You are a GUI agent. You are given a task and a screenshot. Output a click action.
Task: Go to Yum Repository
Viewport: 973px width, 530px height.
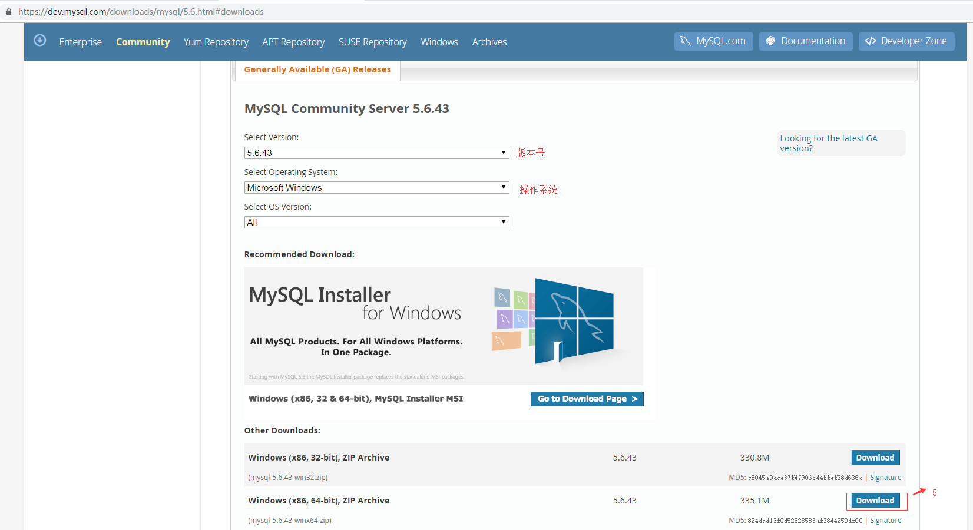click(x=216, y=42)
